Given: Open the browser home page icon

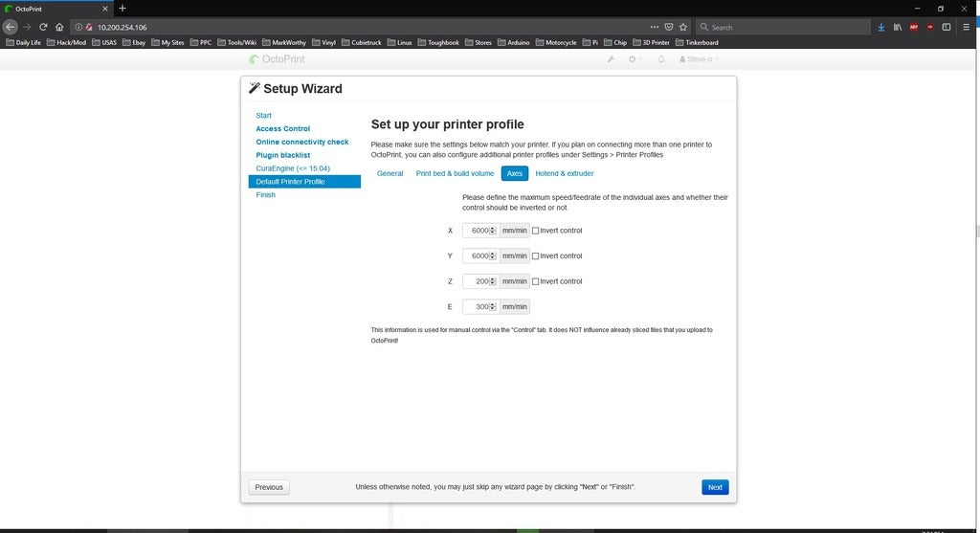Looking at the screenshot, I should coord(59,27).
